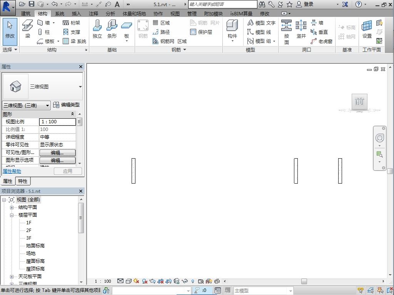394x295 pixels.
Task: Click the Shaft (竖井) opening tool
Action: pyautogui.click(x=301, y=29)
